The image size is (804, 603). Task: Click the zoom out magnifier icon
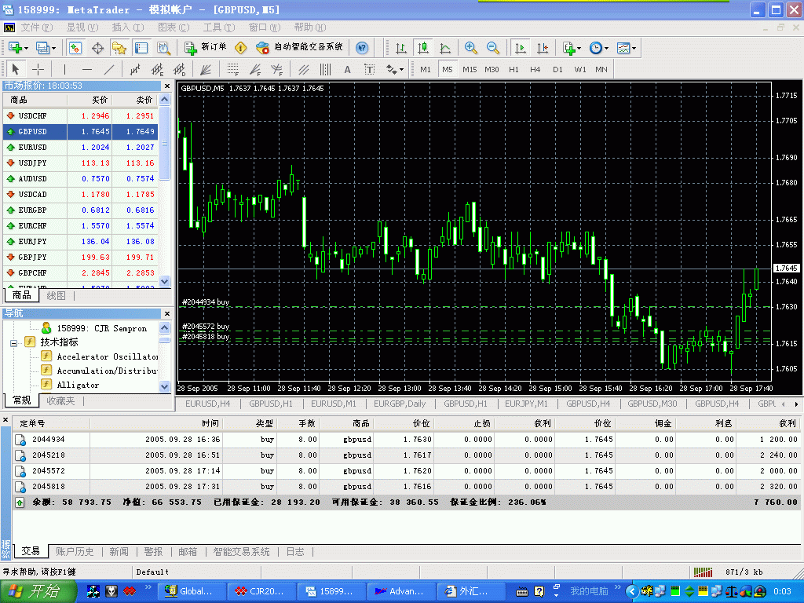[493, 48]
